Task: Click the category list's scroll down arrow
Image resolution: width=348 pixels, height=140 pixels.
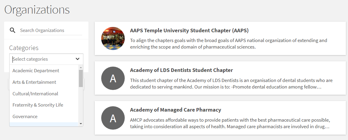Action: 81,124
